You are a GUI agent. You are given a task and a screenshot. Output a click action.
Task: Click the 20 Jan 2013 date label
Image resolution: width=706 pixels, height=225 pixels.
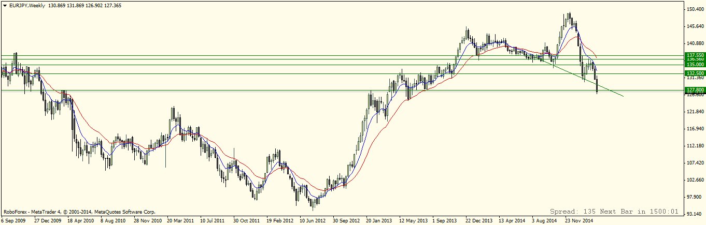tap(379, 220)
